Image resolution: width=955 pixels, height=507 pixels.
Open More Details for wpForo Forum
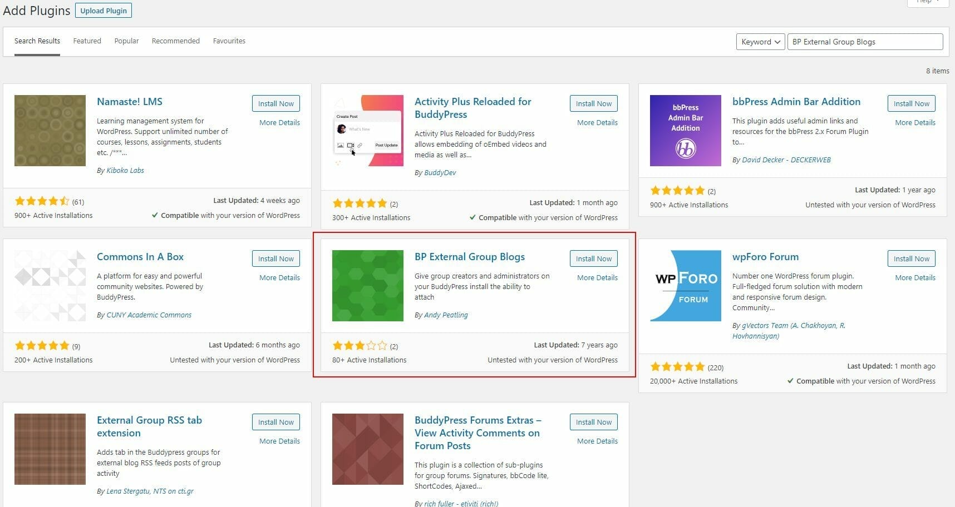click(915, 277)
